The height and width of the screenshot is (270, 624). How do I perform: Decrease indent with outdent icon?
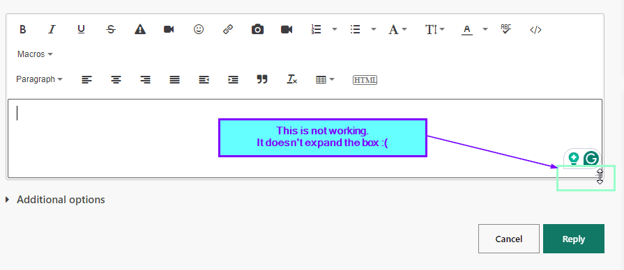pos(204,80)
